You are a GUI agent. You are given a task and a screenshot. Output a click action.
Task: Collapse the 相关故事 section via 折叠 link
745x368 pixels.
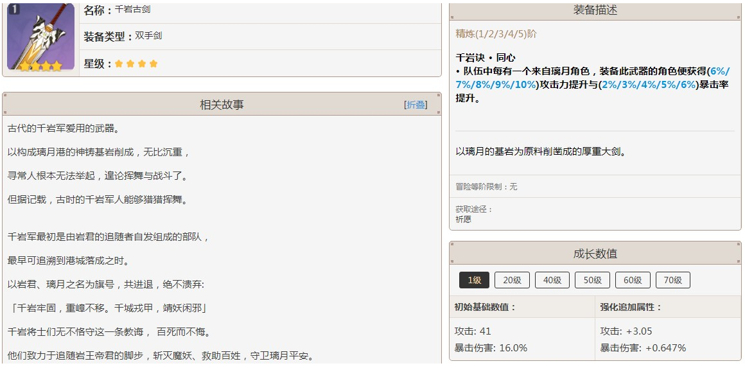[416, 105]
